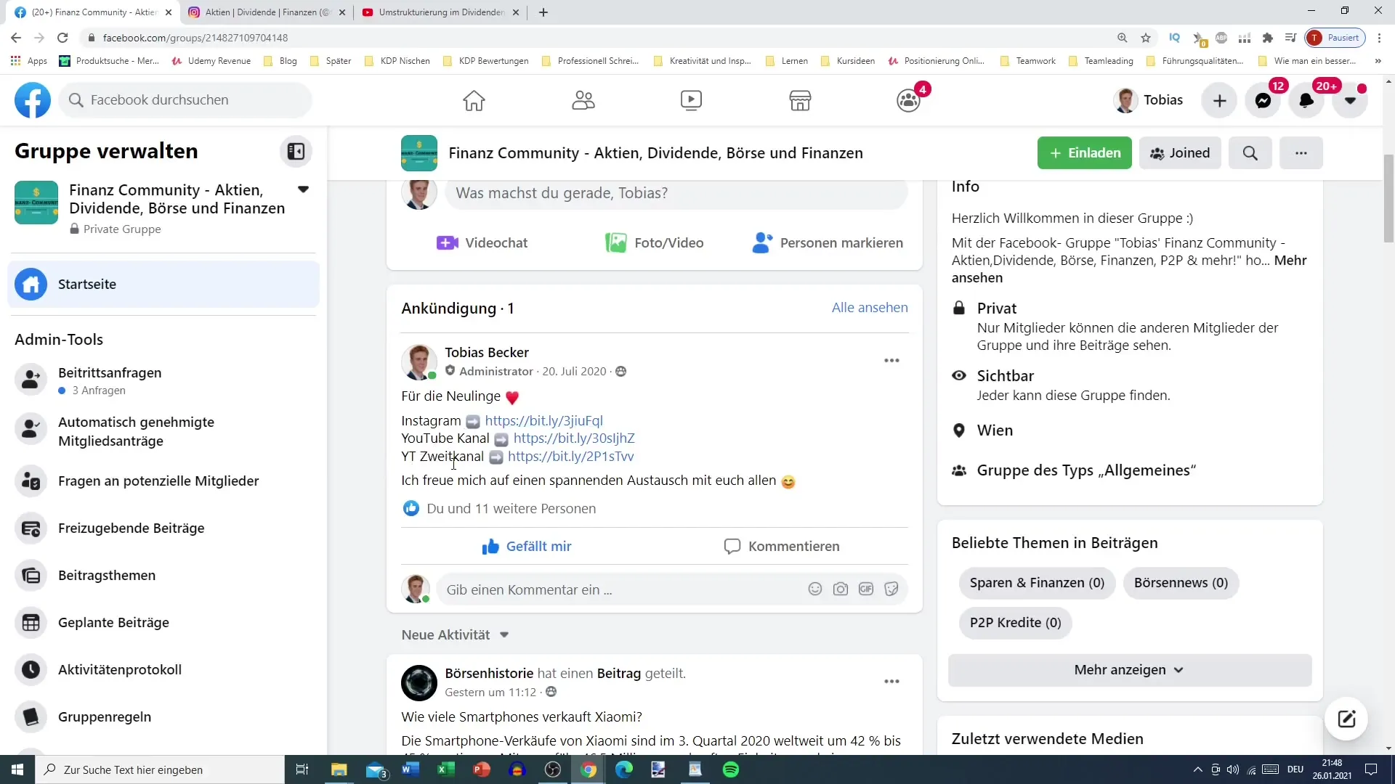Show hidden system tray icons
This screenshot has width=1395, height=784.
tap(1197, 769)
